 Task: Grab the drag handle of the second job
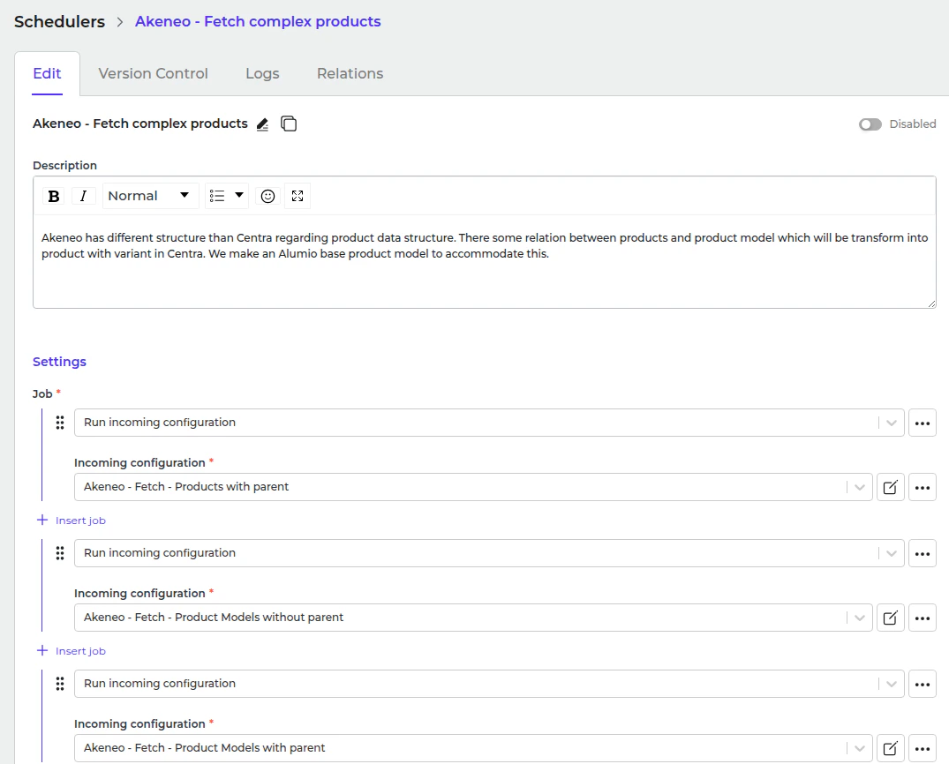(60, 553)
